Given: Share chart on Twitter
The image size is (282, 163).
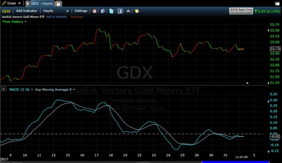Looking at the screenshot, I should click(x=111, y=11).
